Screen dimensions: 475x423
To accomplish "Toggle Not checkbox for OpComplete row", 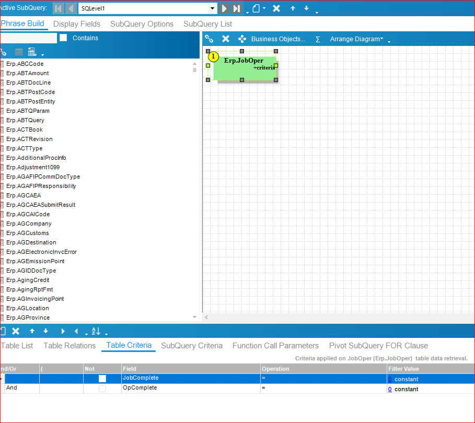I will 102,389.
